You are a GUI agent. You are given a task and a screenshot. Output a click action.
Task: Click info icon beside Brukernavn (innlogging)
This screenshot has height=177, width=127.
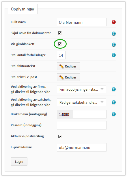(x=114, y=114)
